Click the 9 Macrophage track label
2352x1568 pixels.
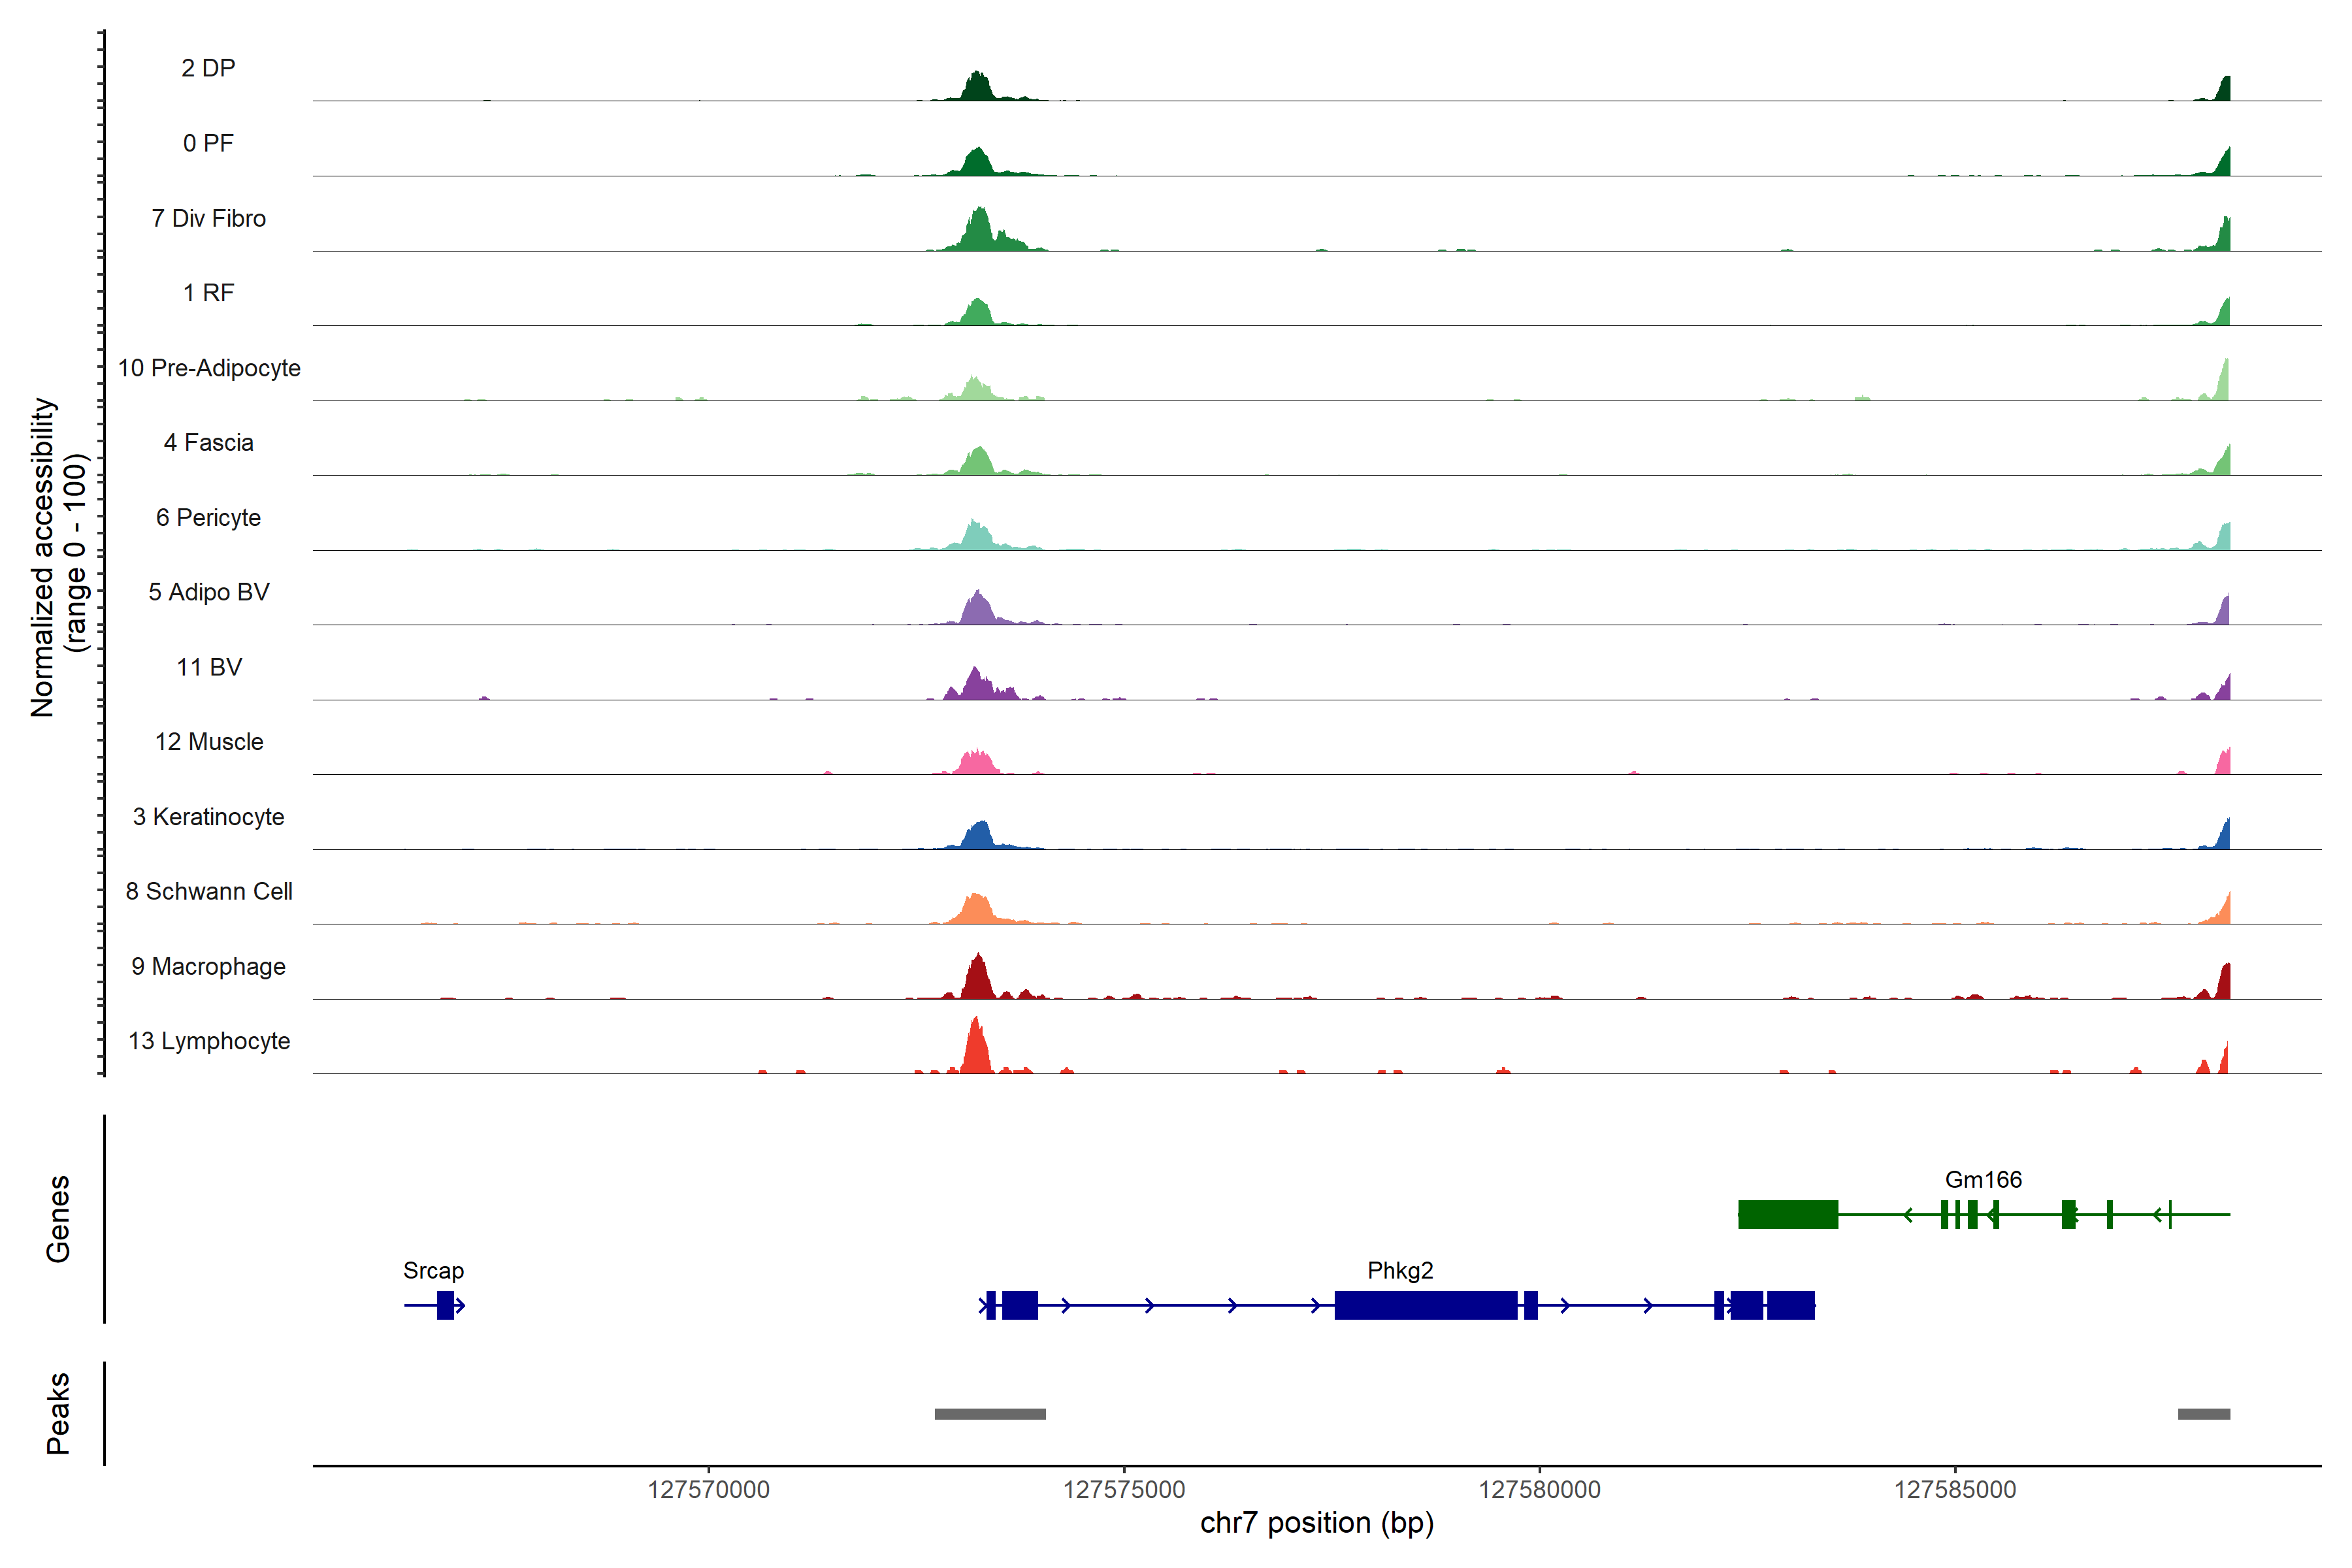[x=208, y=966]
